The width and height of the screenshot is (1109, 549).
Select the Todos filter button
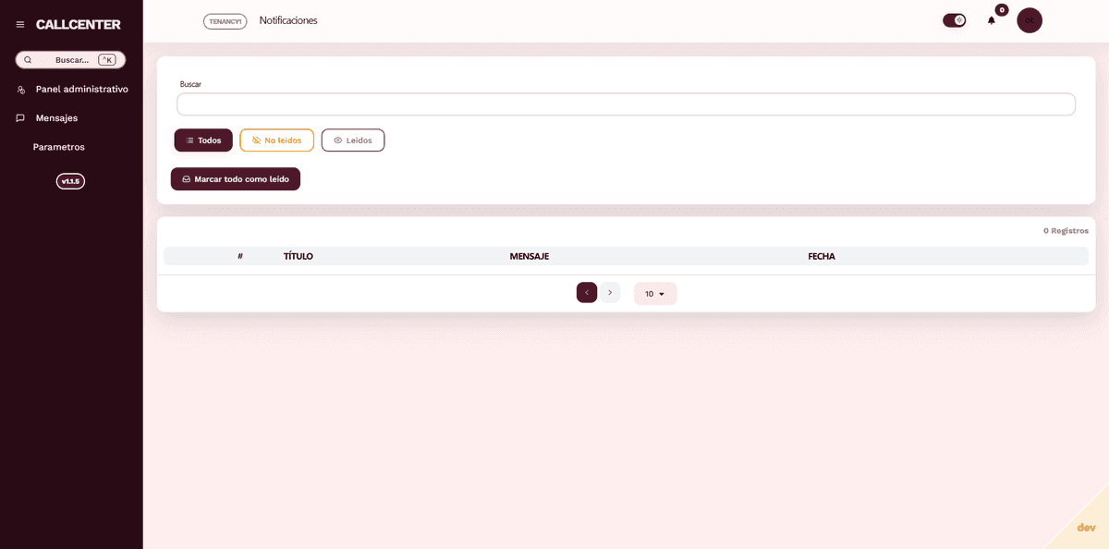(203, 140)
